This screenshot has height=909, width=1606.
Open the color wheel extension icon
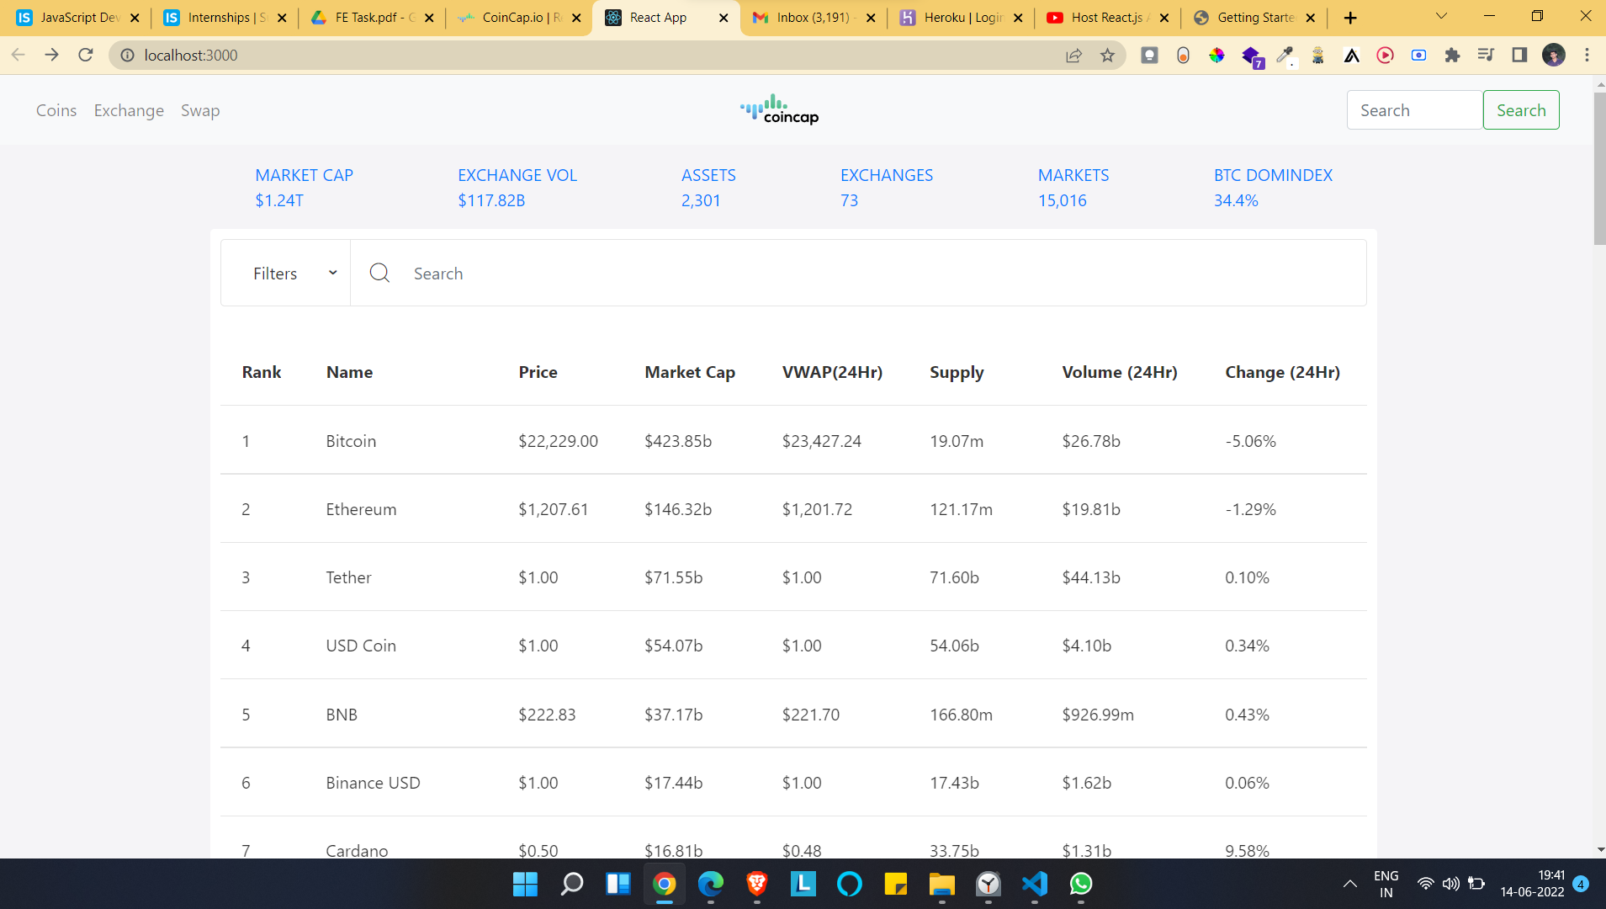(1216, 55)
